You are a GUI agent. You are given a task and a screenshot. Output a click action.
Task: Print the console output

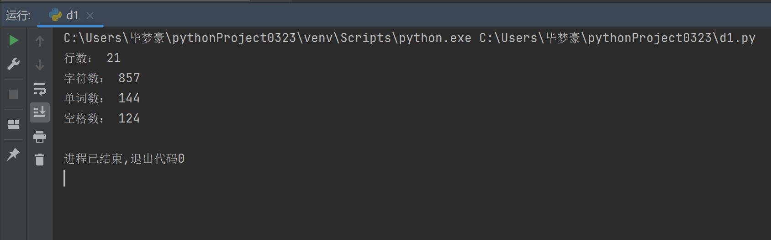40,136
